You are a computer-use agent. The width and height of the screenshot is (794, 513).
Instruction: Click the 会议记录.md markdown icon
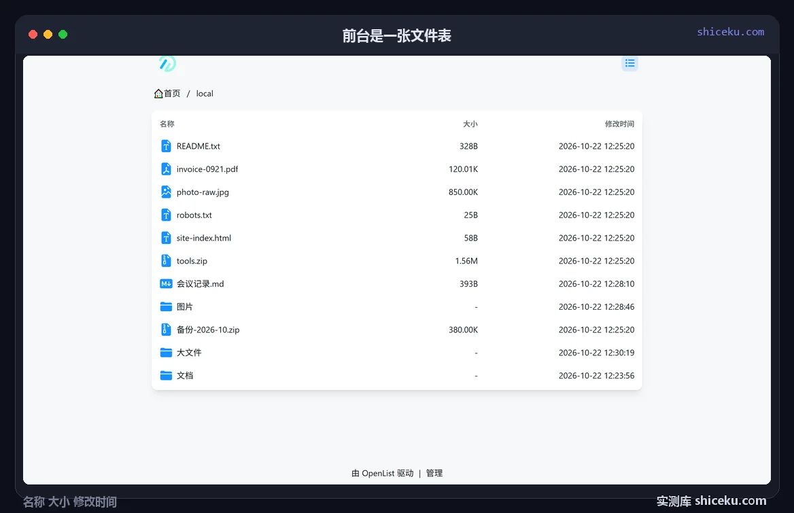point(166,284)
